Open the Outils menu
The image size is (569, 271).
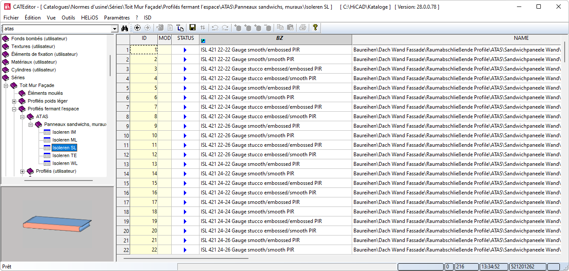point(69,18)
